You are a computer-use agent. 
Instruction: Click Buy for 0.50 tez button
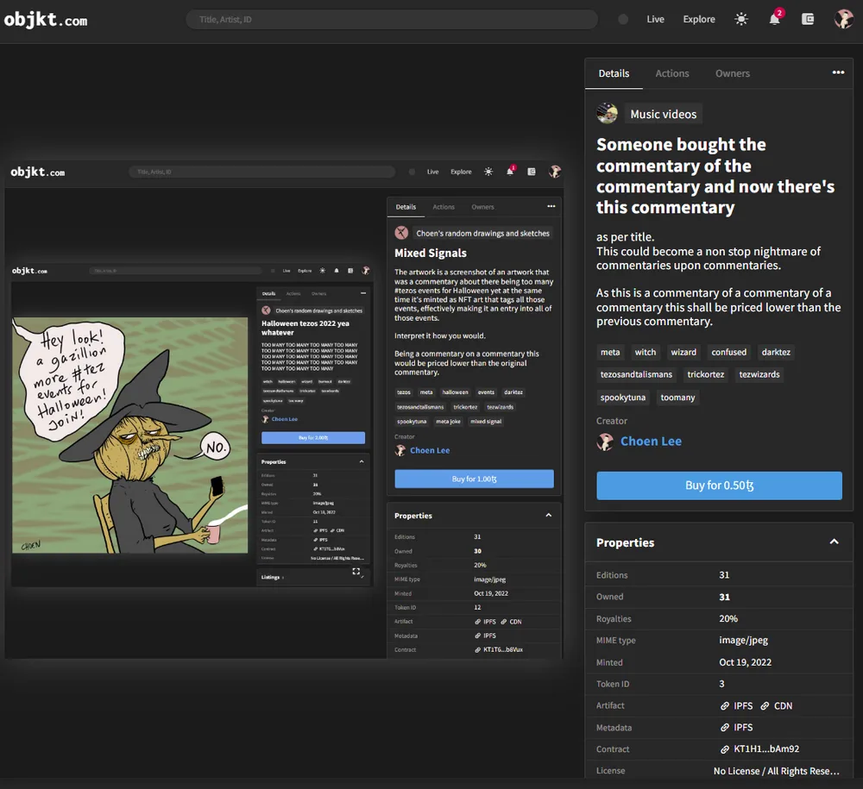[x=719, y=485]
